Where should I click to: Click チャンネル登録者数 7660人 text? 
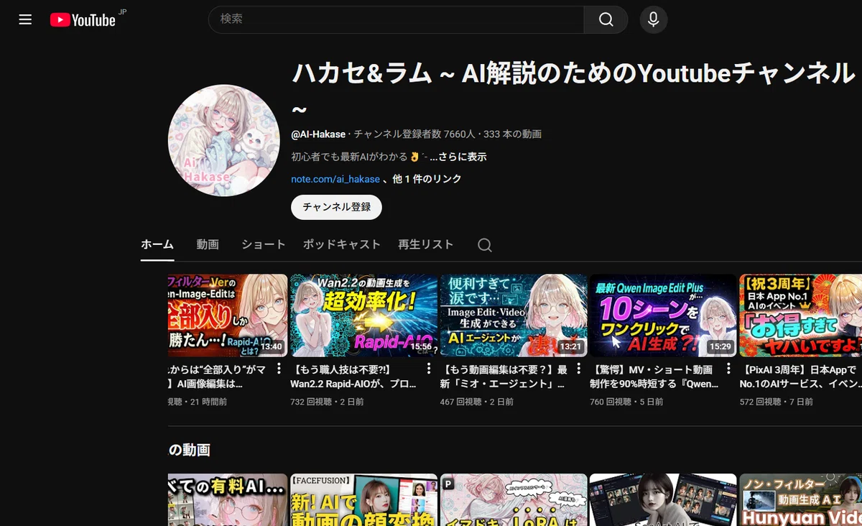click(414, 134)
